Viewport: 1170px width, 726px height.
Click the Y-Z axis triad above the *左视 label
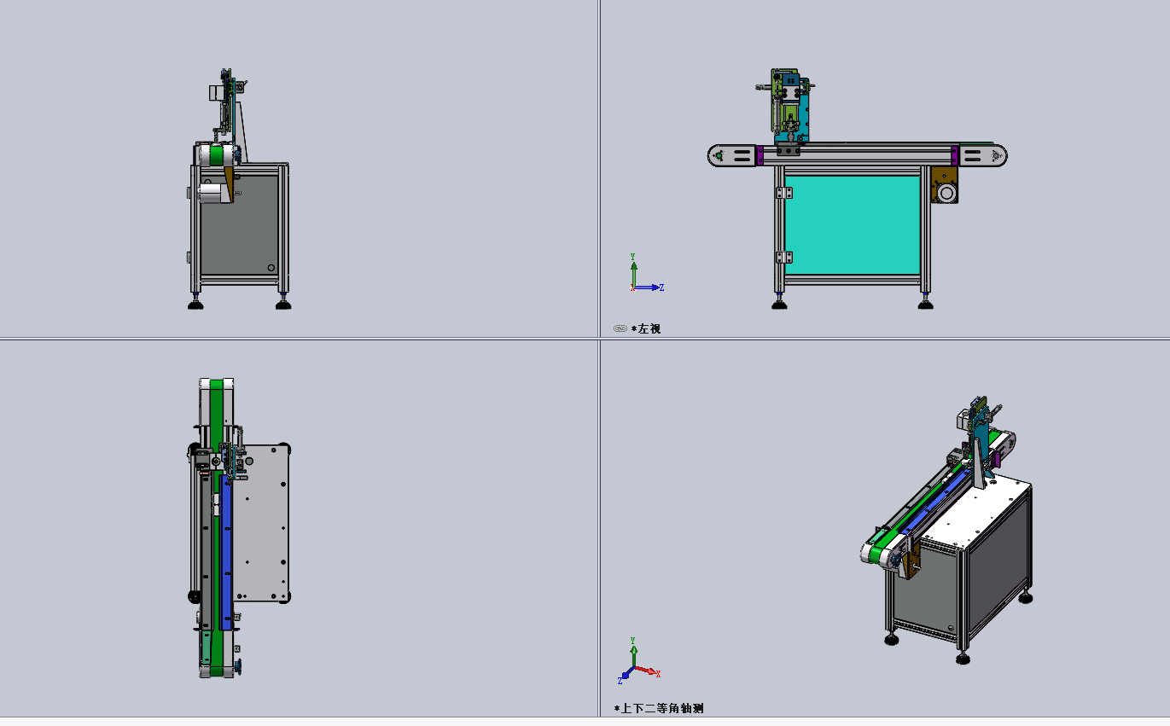pyautogui.click(x=646, y=273)
